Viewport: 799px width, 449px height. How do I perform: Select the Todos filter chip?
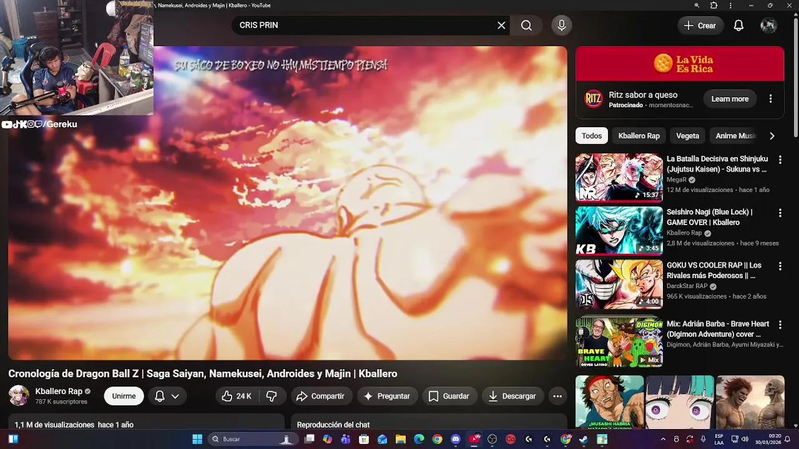[x=592, y=135]
